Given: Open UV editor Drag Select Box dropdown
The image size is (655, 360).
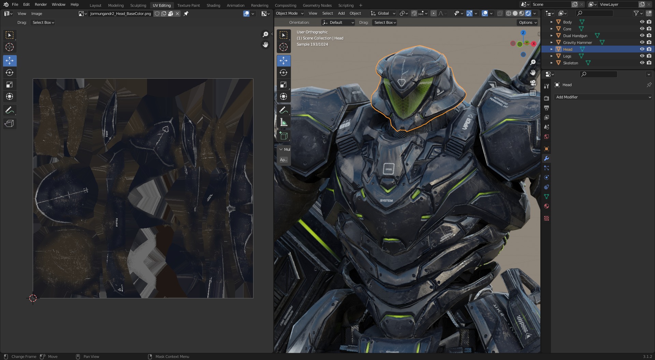Looking at the screenshot, I should pos(43,22).
